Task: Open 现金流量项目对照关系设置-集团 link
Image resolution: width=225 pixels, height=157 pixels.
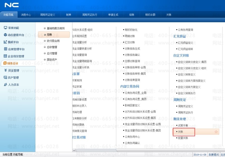Action: [143, 130]
